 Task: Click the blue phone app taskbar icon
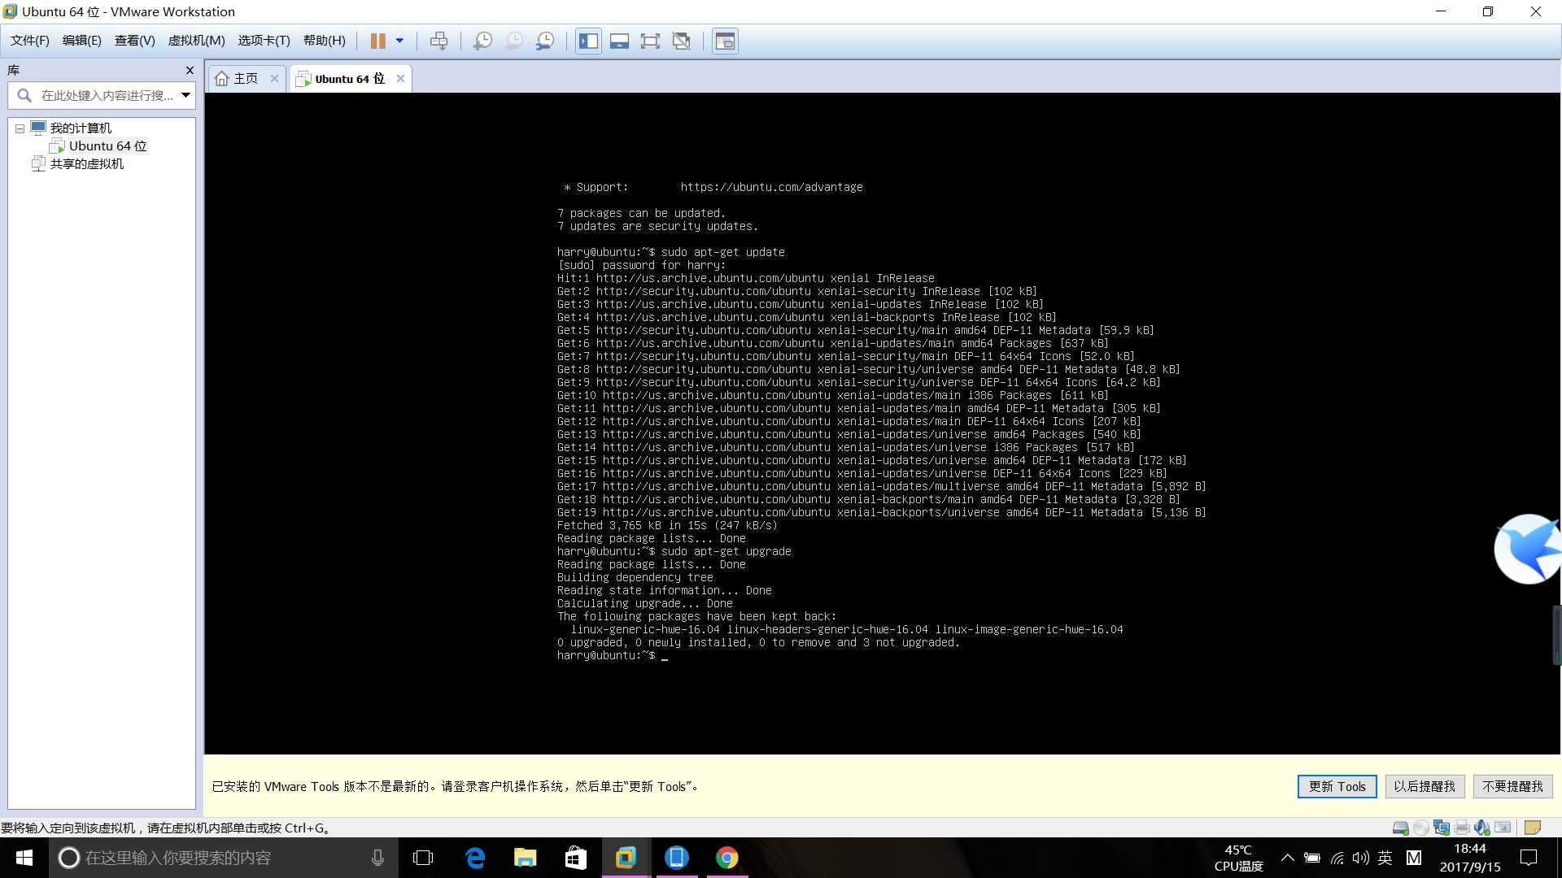click(677, 858)
